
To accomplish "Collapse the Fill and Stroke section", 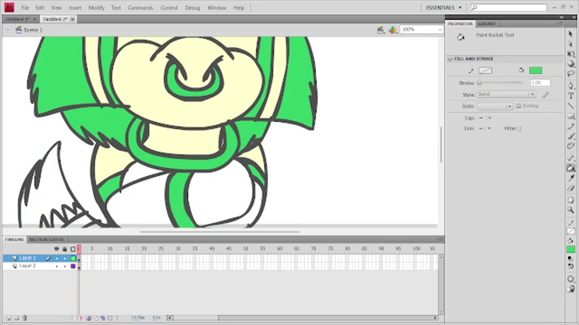I will tap(450, 59).
